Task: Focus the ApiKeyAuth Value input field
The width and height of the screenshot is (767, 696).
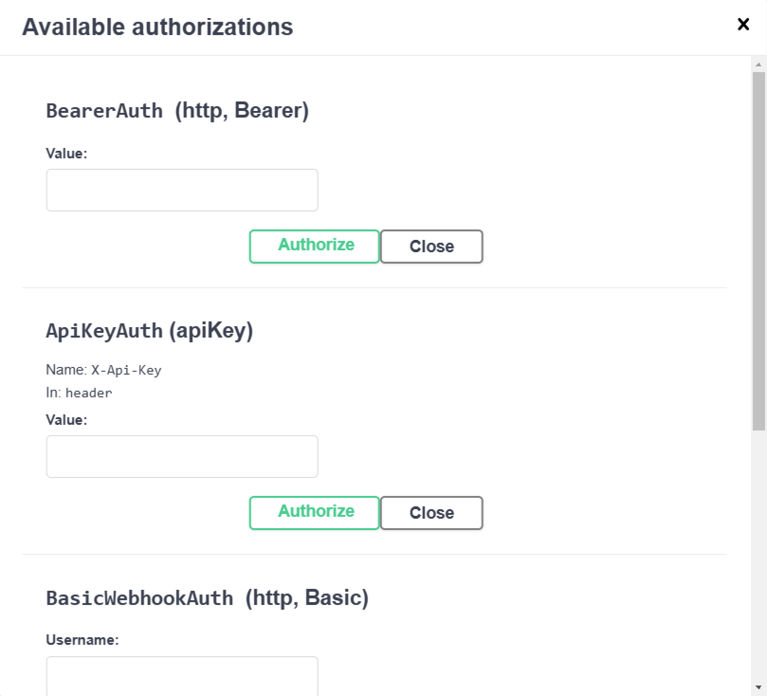Action: [182, 457]
